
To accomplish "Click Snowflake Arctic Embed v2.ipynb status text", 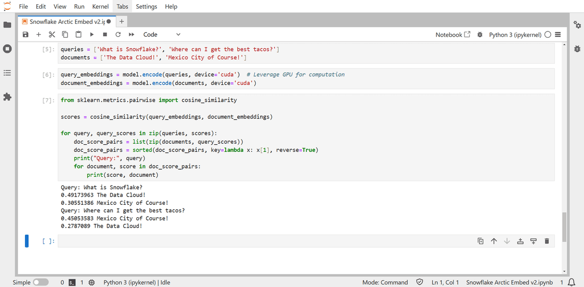I will point(510,283).
